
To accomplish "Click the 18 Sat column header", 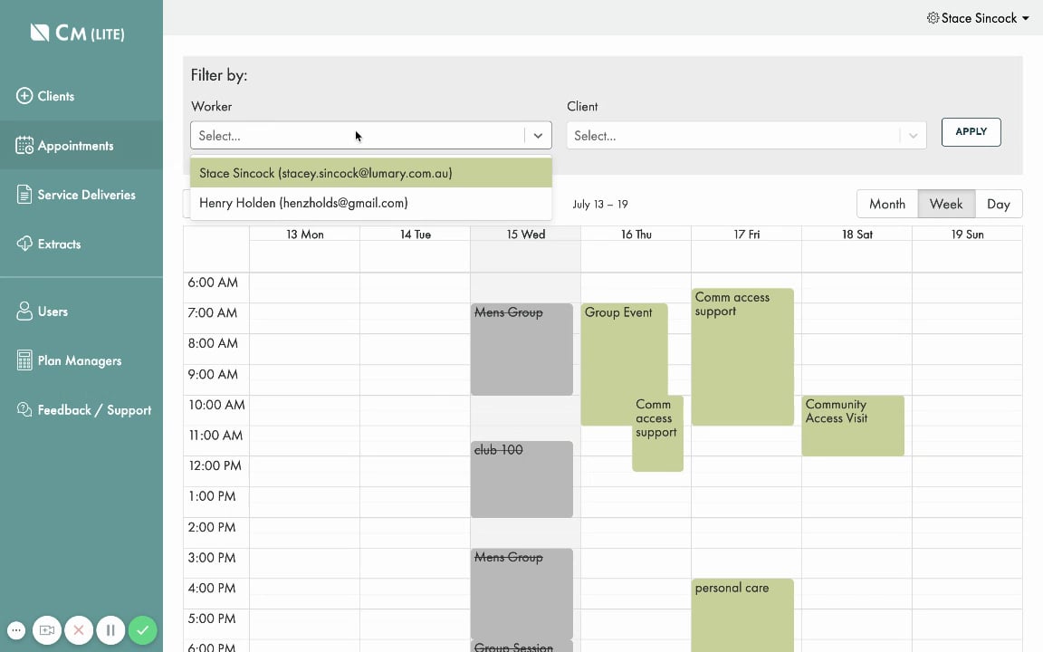I will pyautogui.click(x=856, y=235).
